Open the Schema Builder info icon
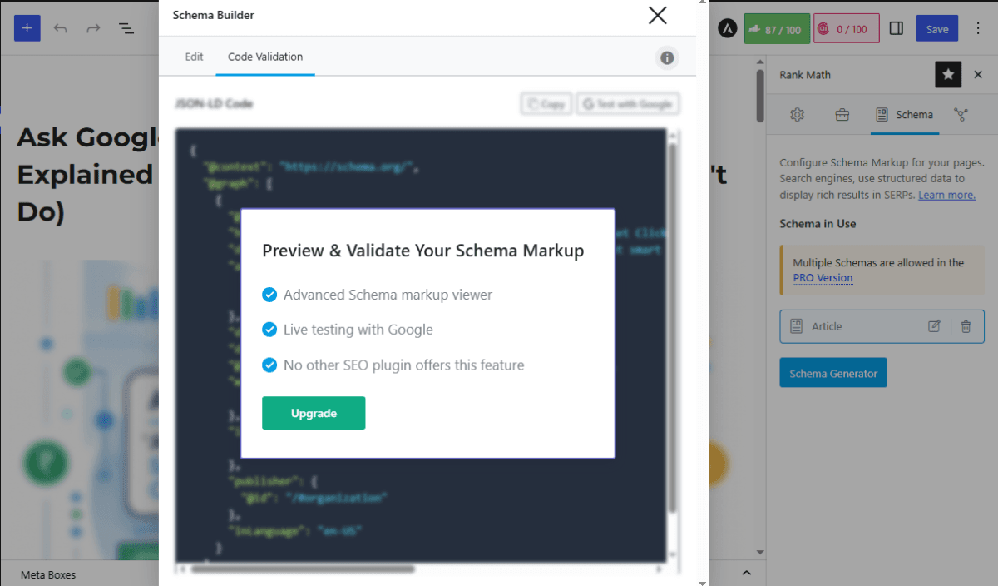 click(667, 57)
